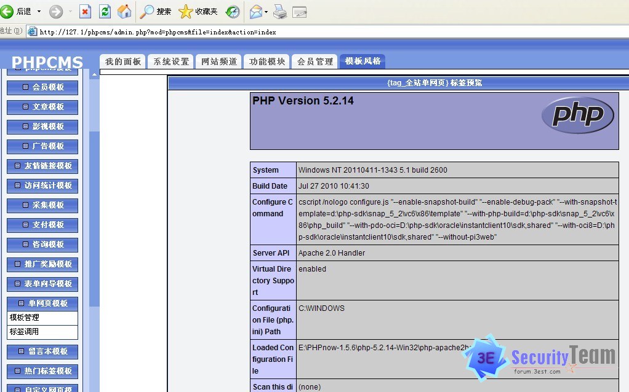Click the PHP logo image
The image size is (629, 392).
(578, 114)
